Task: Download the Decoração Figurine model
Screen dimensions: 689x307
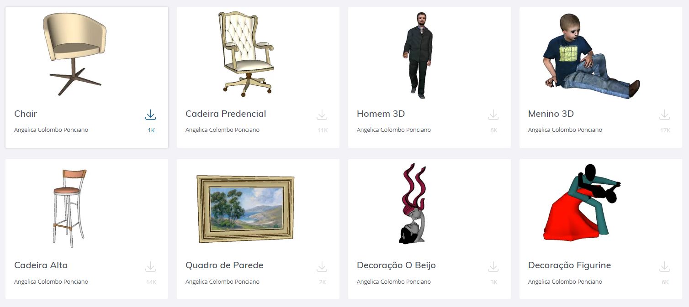Action: 665,267
